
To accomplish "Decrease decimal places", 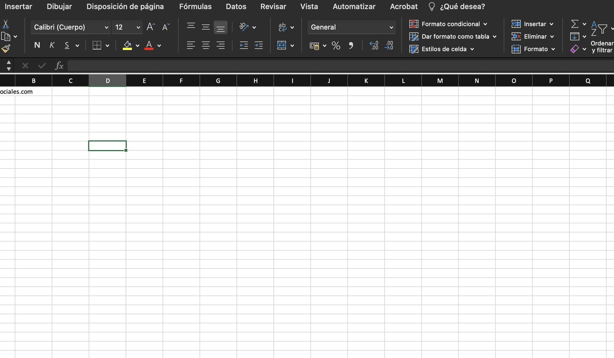I will click(x=389, y=45).
